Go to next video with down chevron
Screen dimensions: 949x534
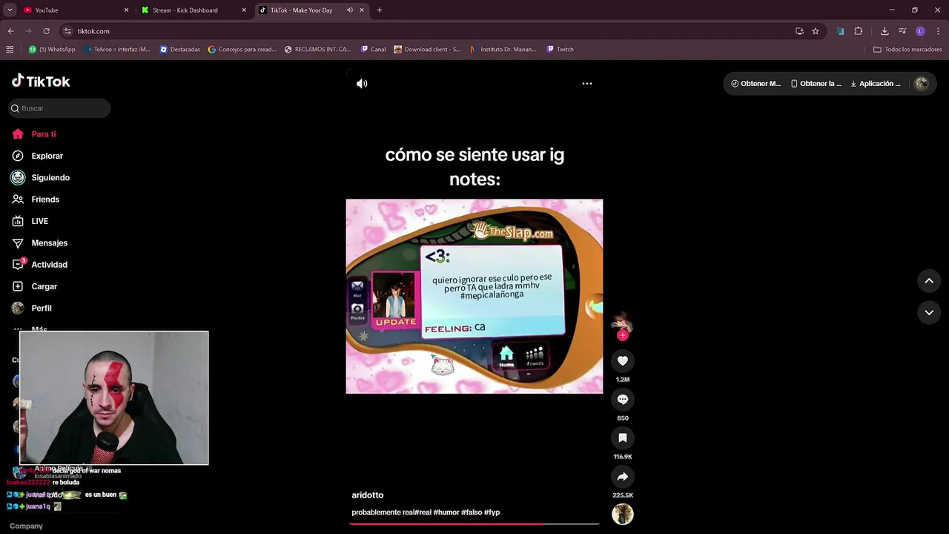pos(929,312)
